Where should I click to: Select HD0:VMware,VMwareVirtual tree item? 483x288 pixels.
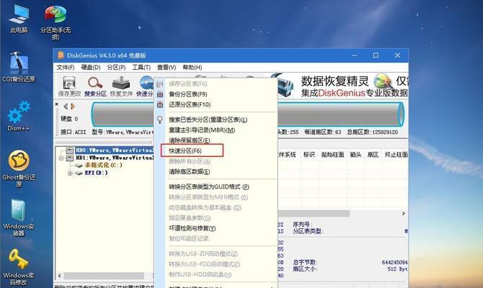tap(115, 150)
